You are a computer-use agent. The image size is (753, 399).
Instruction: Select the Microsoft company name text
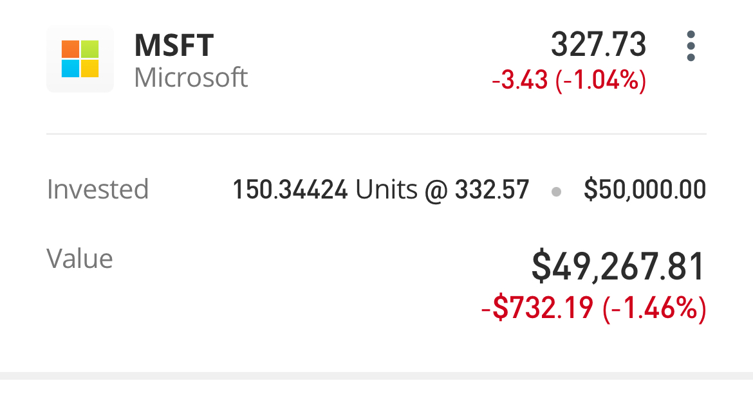191,78
